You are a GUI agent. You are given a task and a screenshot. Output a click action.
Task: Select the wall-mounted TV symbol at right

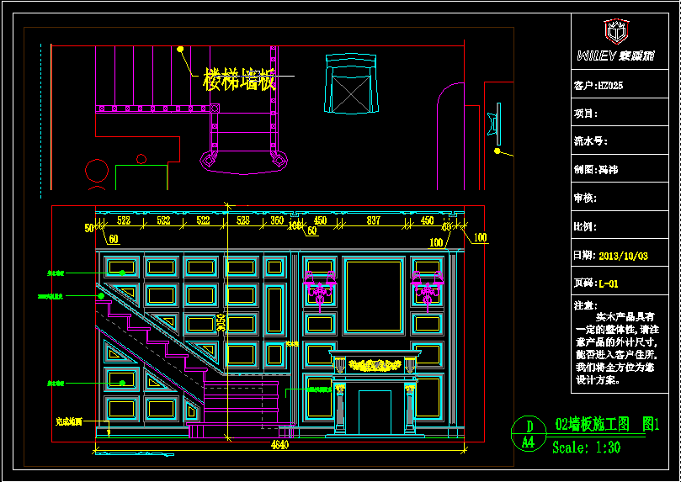[494, 126]
